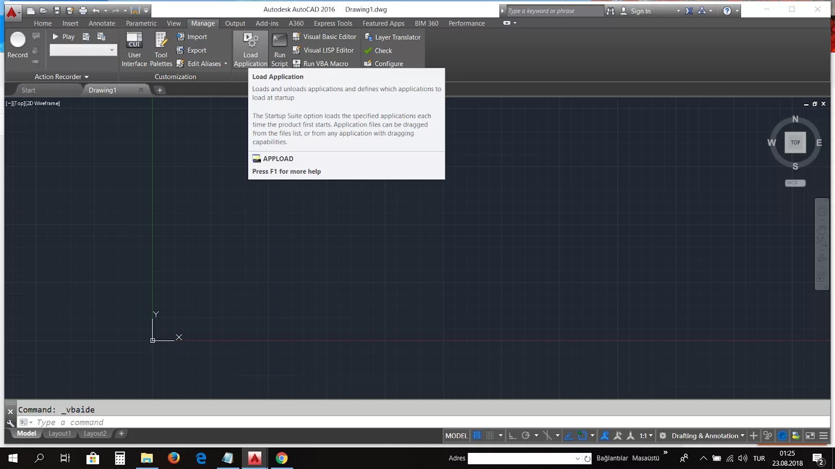
Task: Open the Drafting & Annotation workspace dropdown
Action: click(708, 436)
